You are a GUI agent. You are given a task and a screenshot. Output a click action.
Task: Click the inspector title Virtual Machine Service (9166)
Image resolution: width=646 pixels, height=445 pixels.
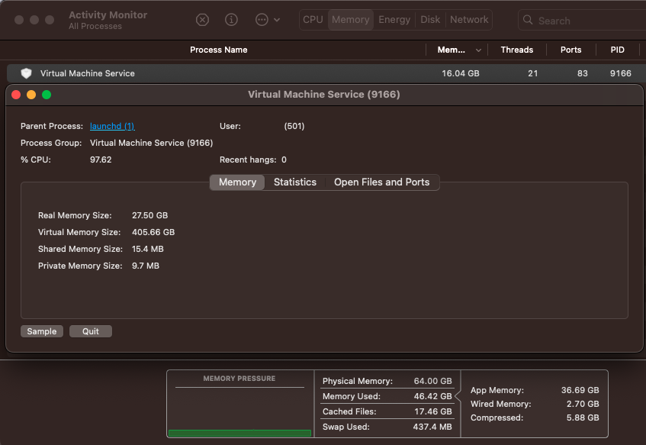coord(324,95)
